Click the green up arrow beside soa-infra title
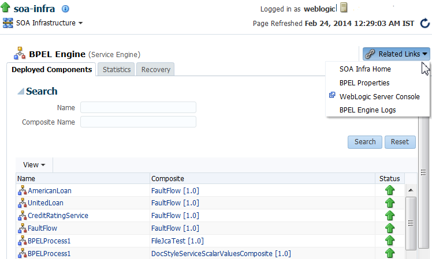Screen dimensions: 432x259 5,7
